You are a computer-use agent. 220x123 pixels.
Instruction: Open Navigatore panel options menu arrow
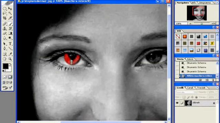[x=217, y=3]
